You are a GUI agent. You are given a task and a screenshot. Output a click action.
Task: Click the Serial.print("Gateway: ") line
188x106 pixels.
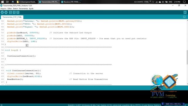point(44,21)
